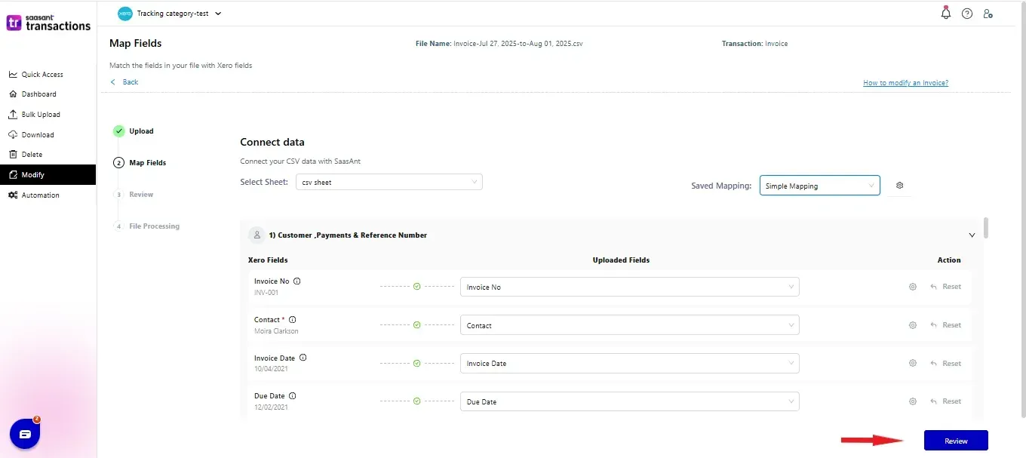Open the Invoice Date uploaded field dropdown
1026x458 pixels.
[629, 364]
